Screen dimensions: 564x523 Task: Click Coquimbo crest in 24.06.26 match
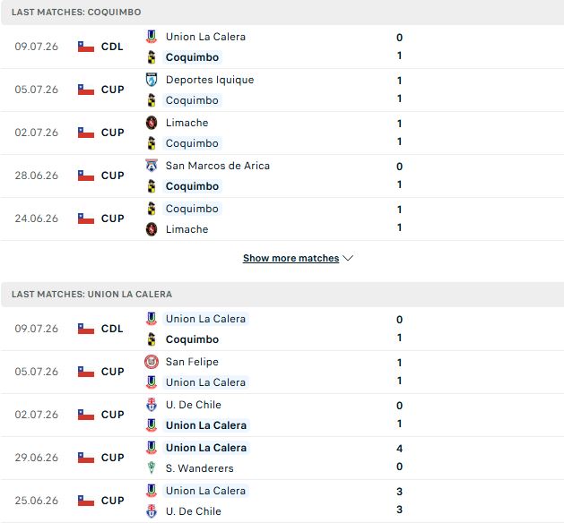[x=152, y=209]
